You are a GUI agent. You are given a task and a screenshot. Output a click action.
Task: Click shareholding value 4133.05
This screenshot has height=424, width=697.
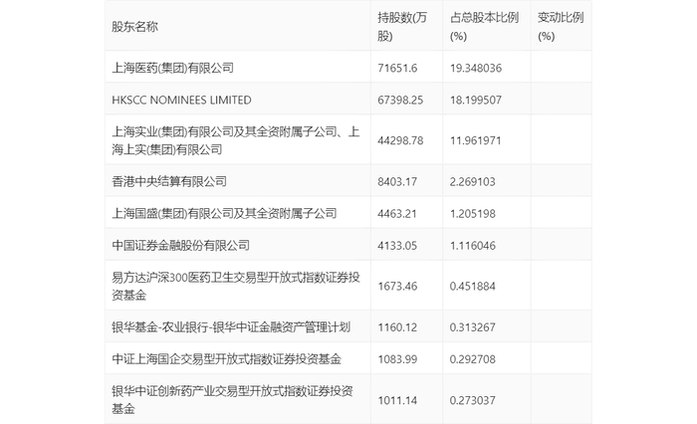[x=397, y=246]
